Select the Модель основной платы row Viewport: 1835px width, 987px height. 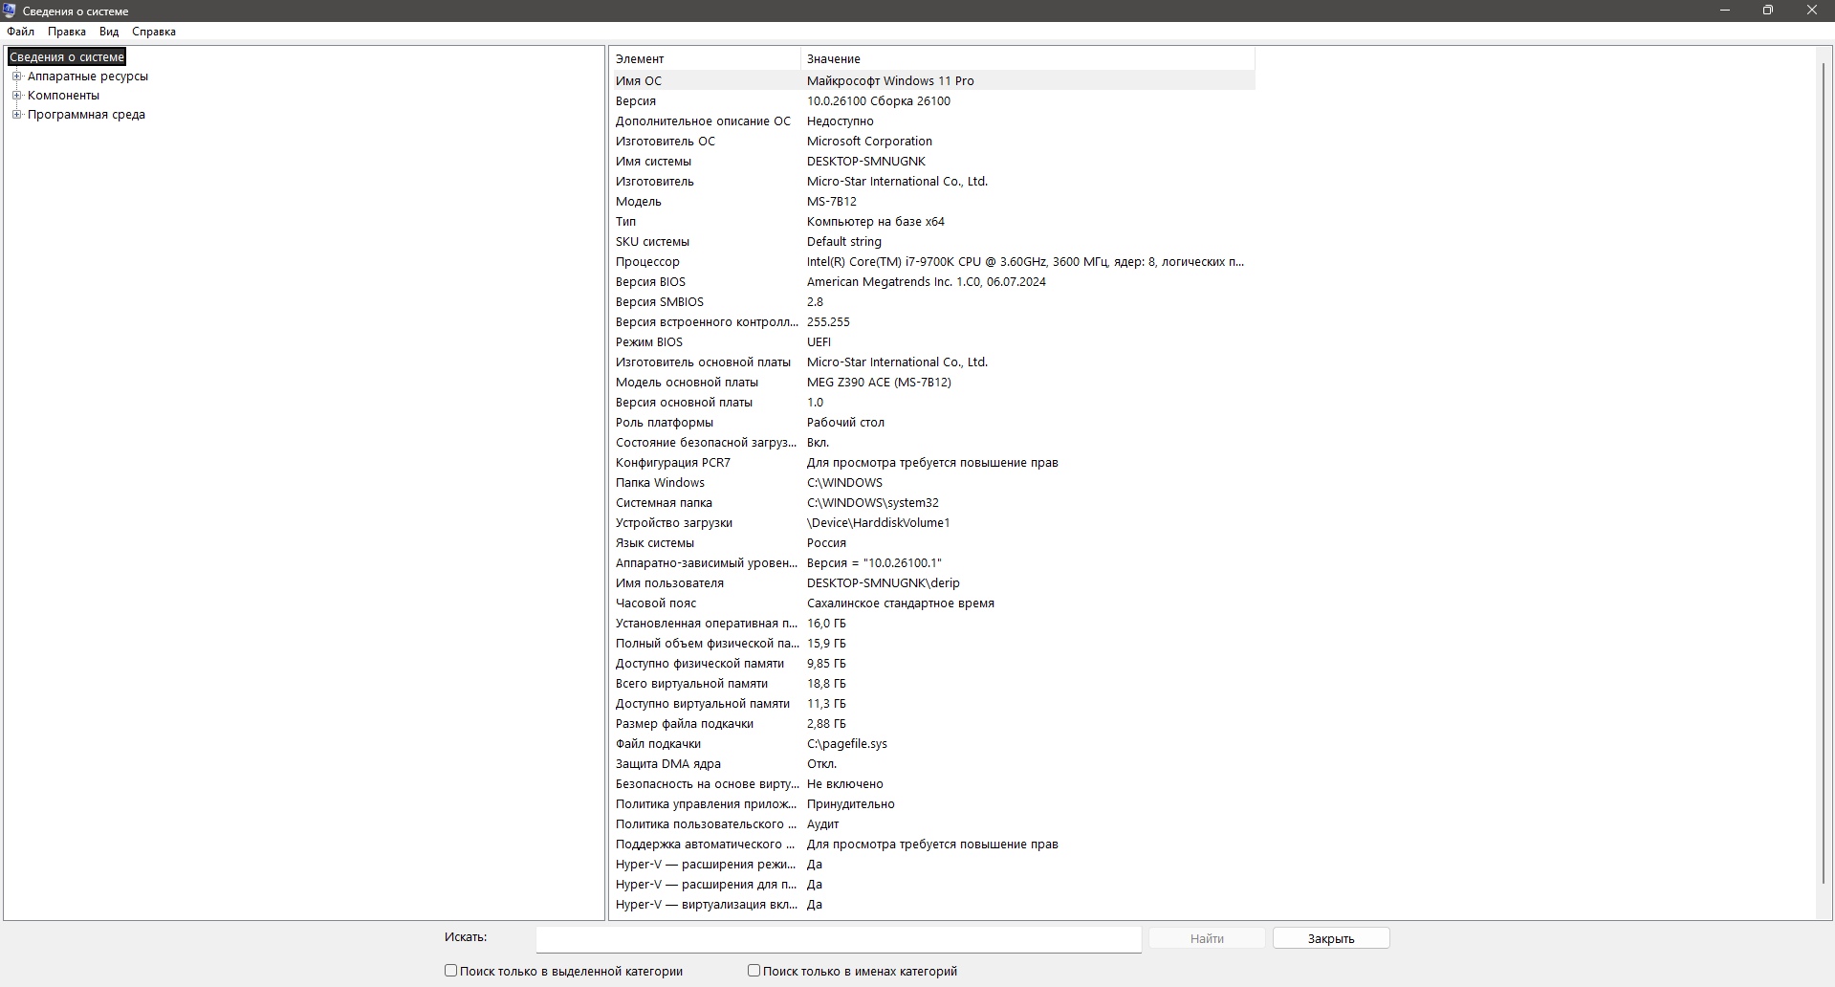932,383
